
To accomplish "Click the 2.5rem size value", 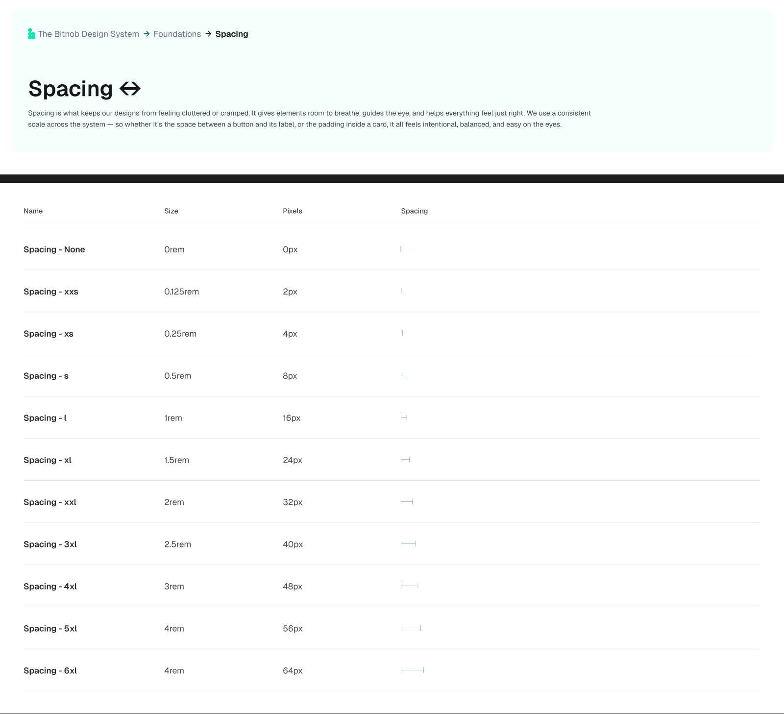I will pyautogui.click(x=178, y=544).
